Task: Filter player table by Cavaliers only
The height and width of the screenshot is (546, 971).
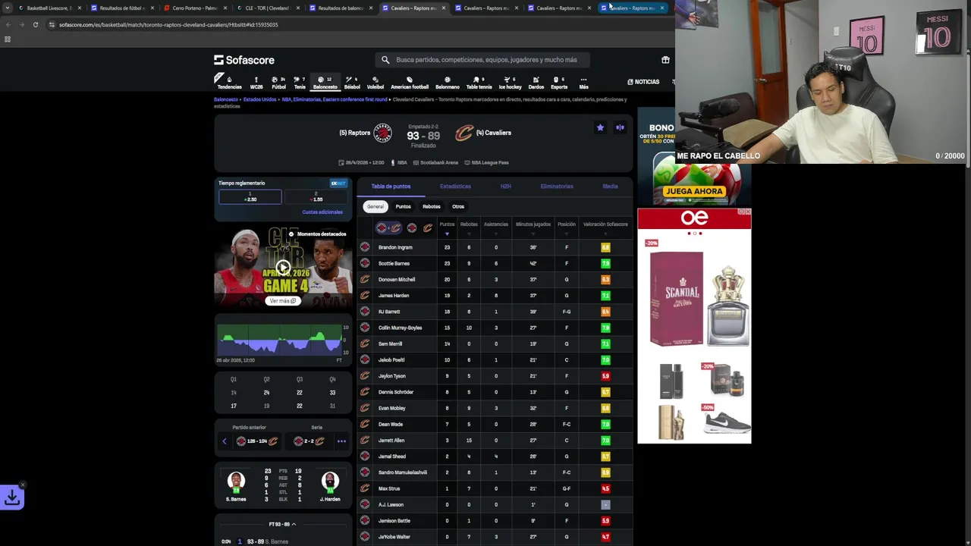Action: [428, 227]
